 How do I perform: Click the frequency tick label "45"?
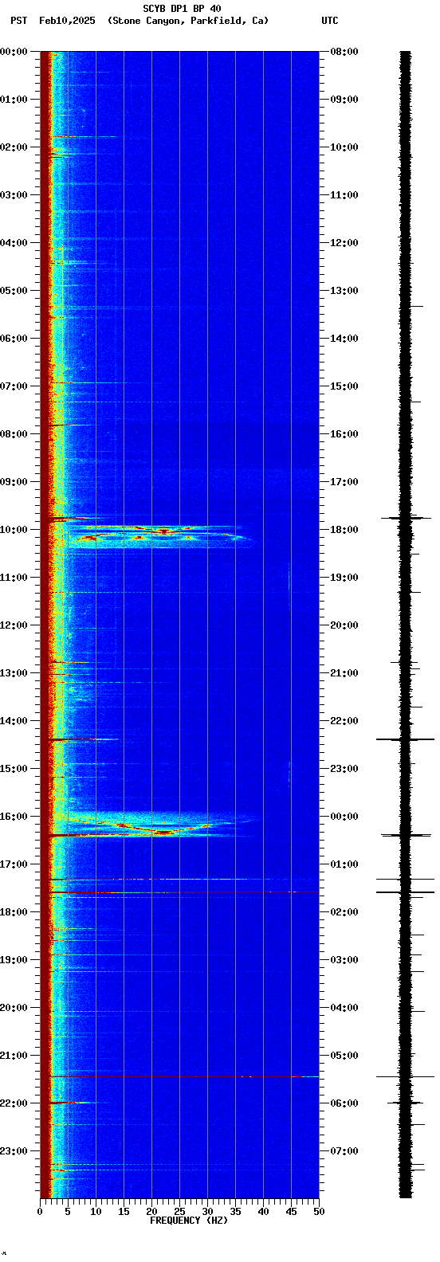click(x=291, y=1212)
